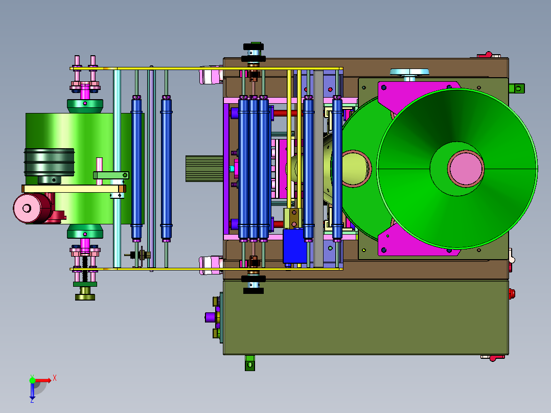This screenshot has height=413, width=551.
Task: Select the grey vertical bar beside the blue rollers
Action: coord(318,169)
